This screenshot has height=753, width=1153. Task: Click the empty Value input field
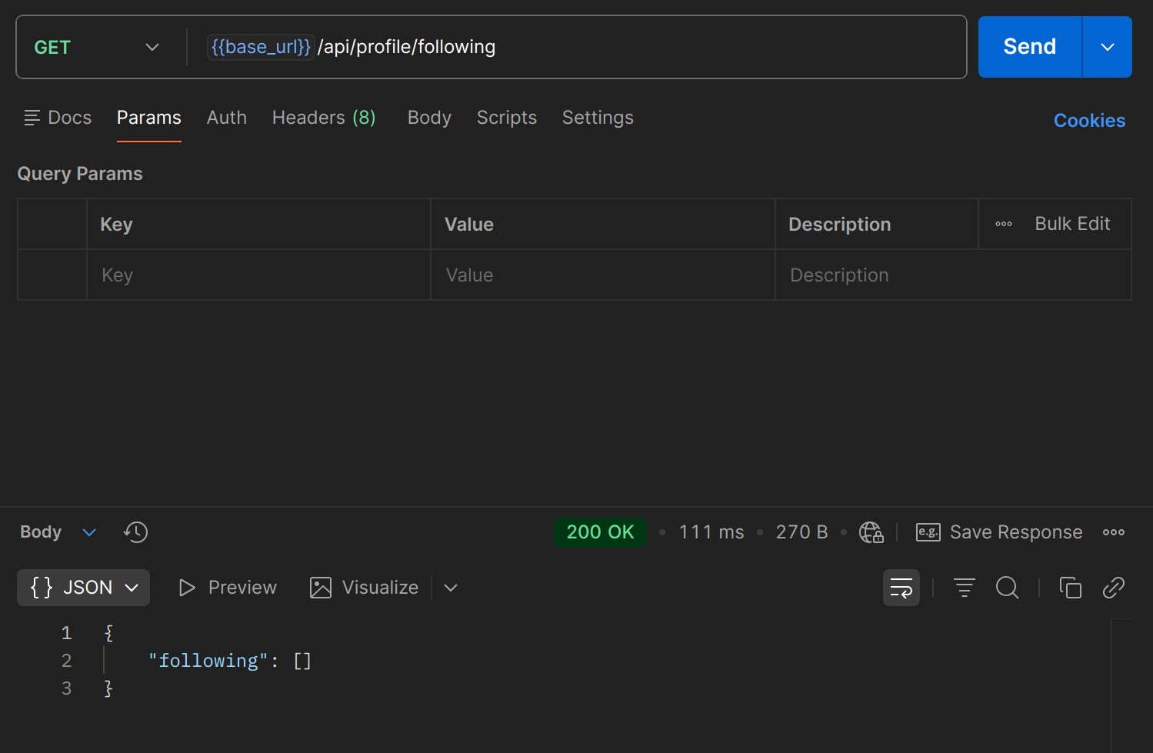point(602,275)
